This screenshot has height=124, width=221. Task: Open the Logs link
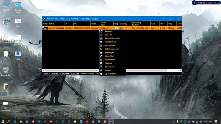click(46, 73)
